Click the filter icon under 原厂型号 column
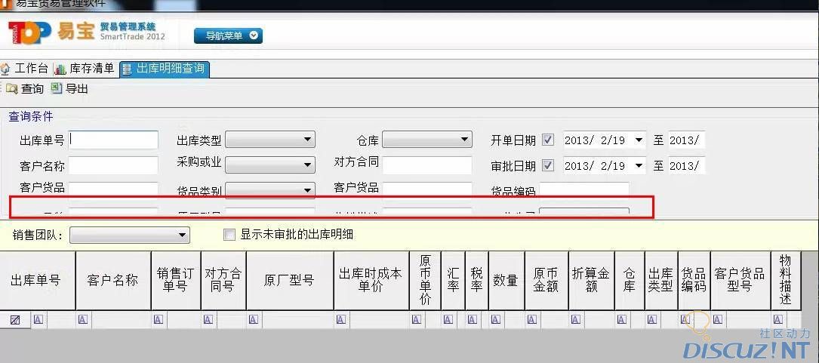Screen dimensions: 819x363 (x=253, y=320)
